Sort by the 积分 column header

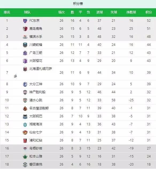point(149,12)
